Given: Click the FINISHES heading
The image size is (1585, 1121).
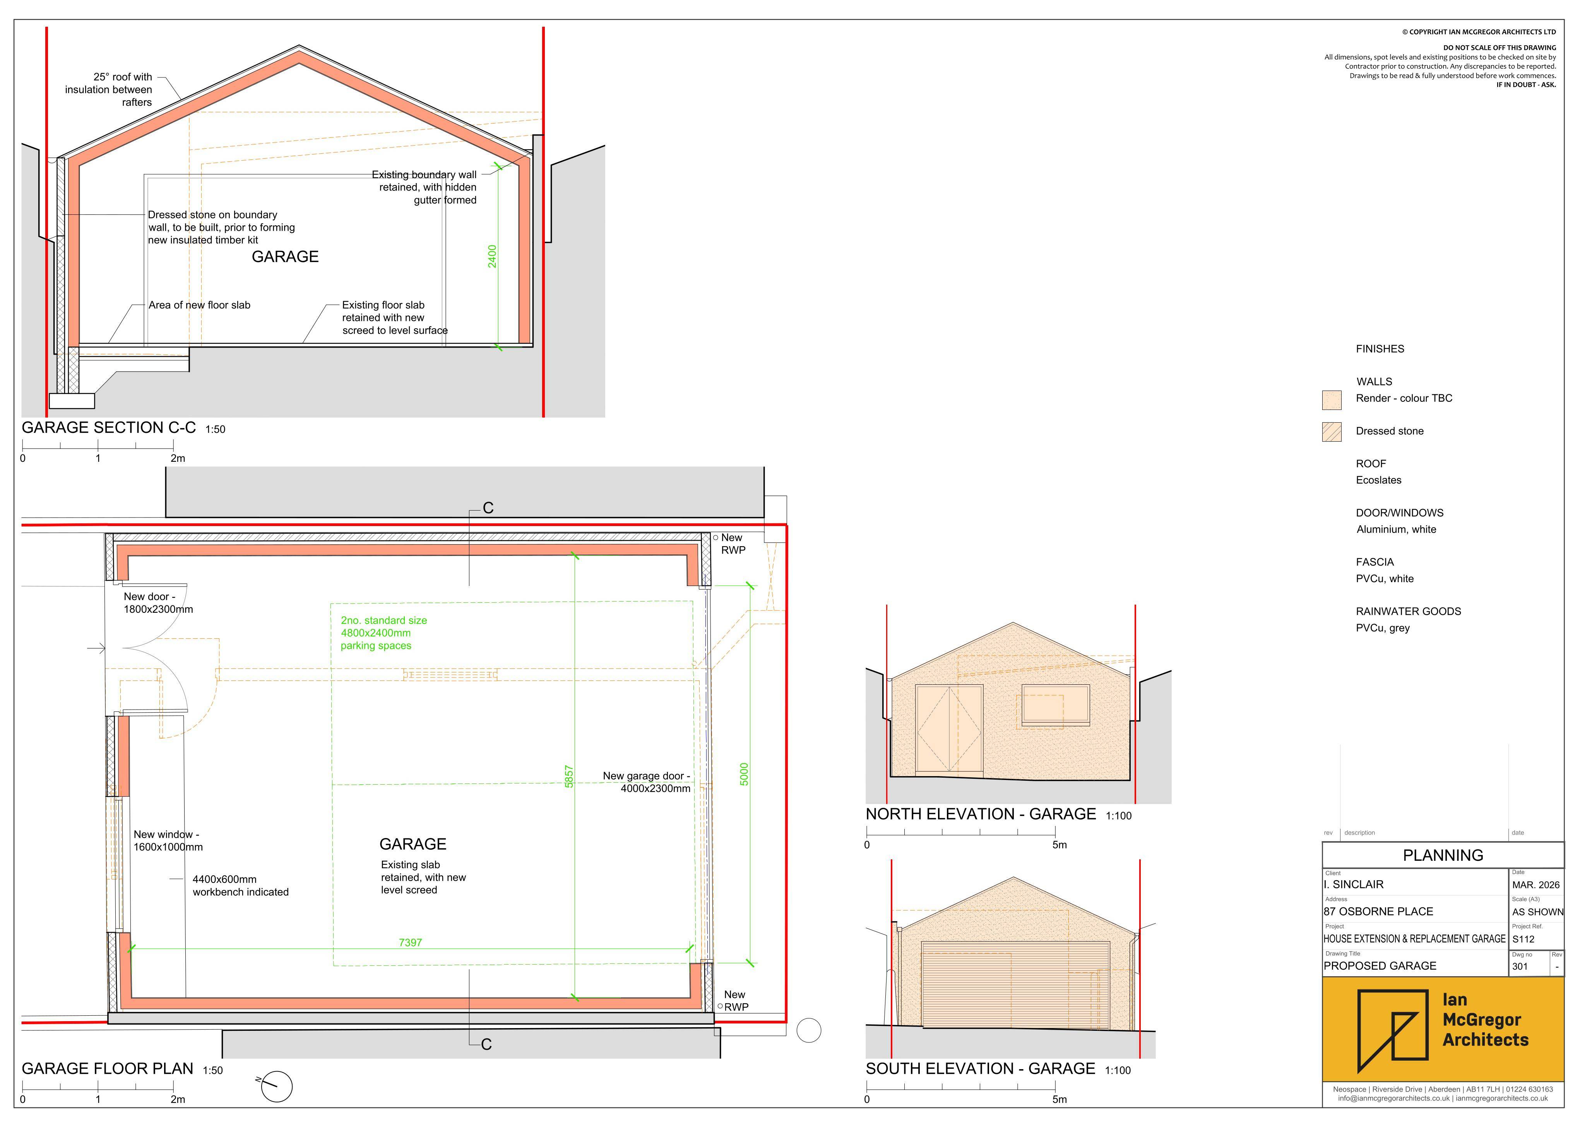Looking at the screenshot, I should coord(1379,349).
